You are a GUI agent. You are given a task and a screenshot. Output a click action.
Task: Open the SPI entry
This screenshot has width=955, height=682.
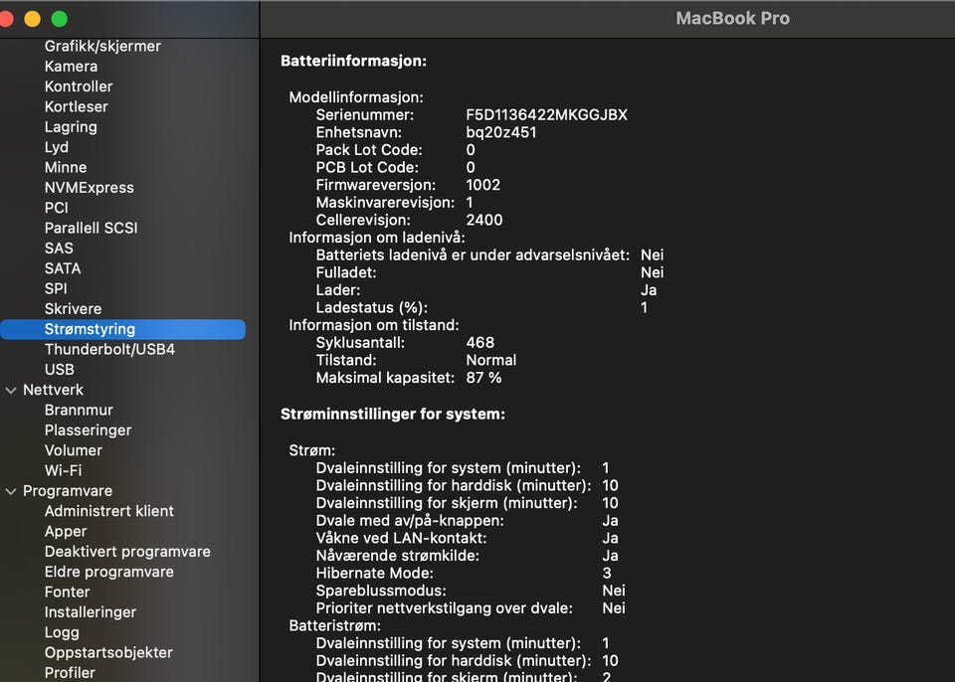(x=56, y=288)
